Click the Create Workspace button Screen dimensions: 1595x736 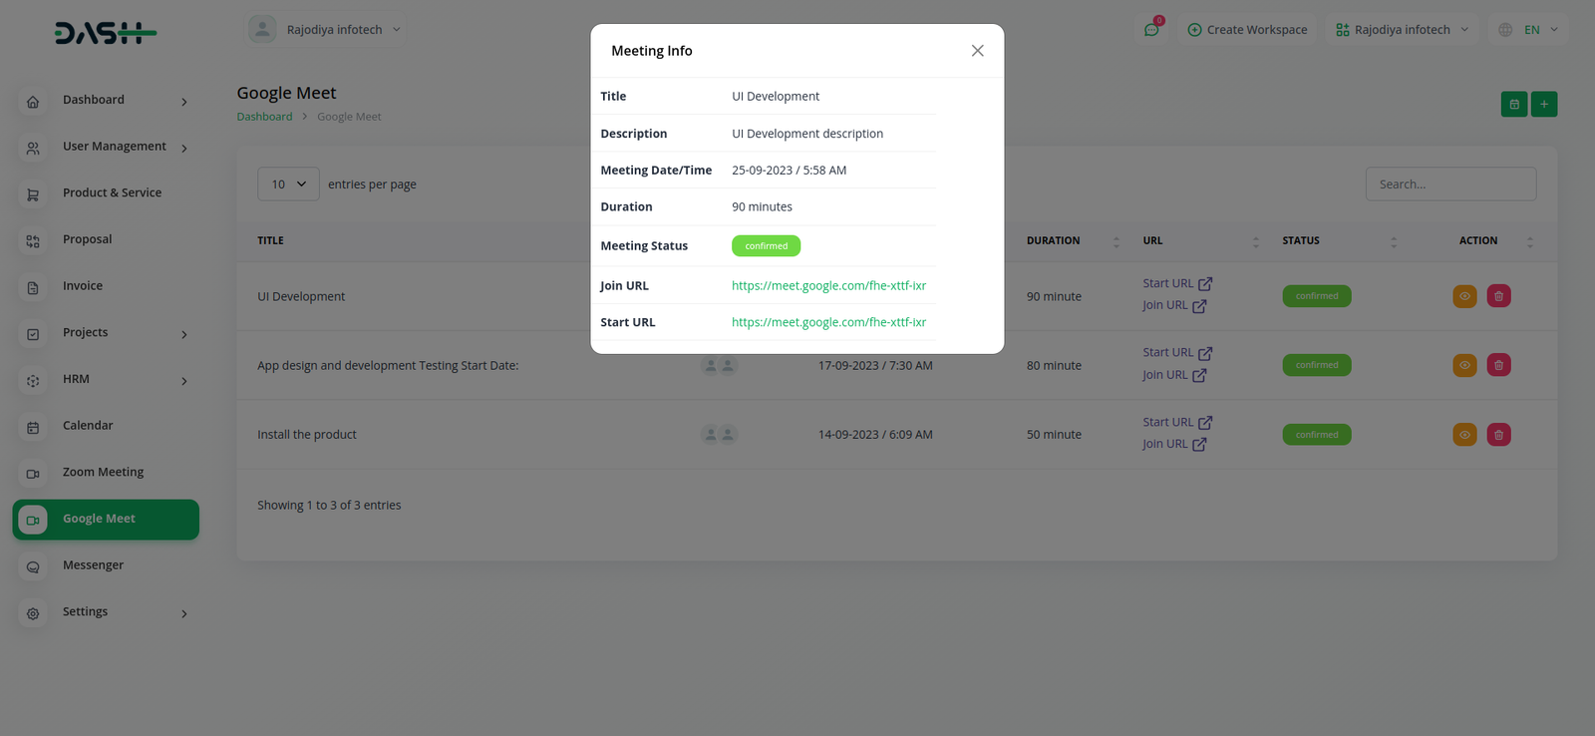1247,30
